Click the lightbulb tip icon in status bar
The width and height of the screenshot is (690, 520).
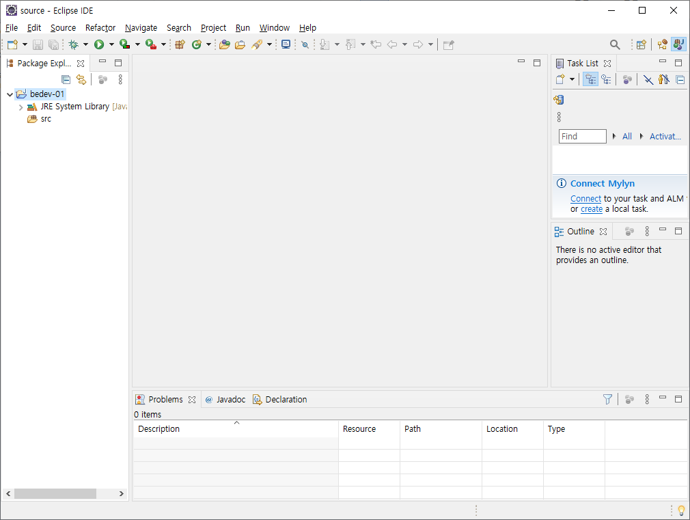coord(681,510)
